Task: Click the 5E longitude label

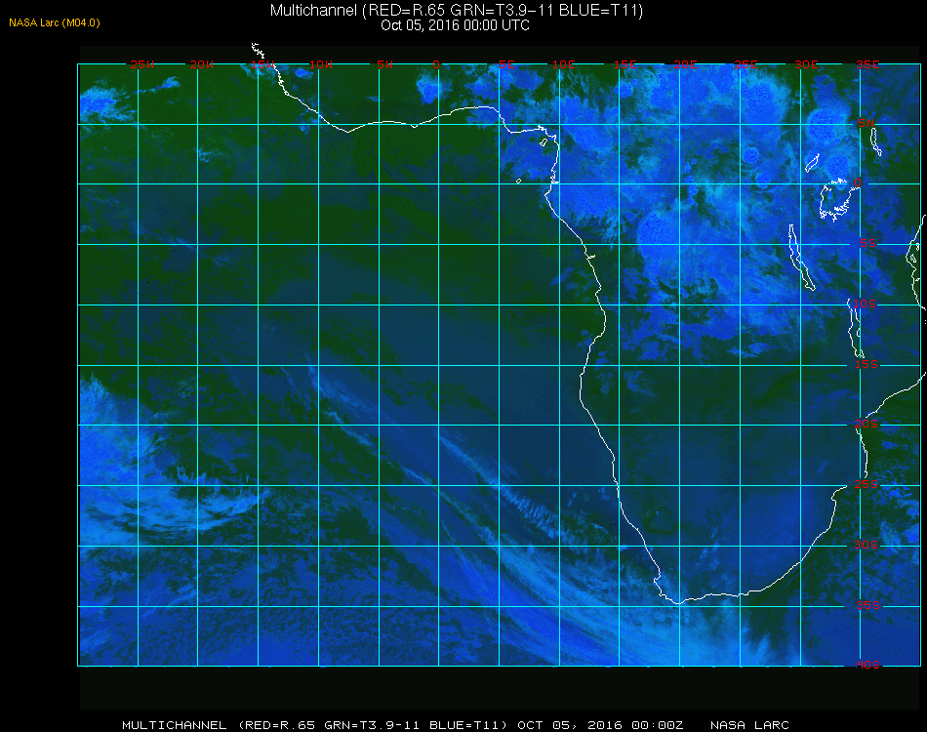Action: pos(506,64)
